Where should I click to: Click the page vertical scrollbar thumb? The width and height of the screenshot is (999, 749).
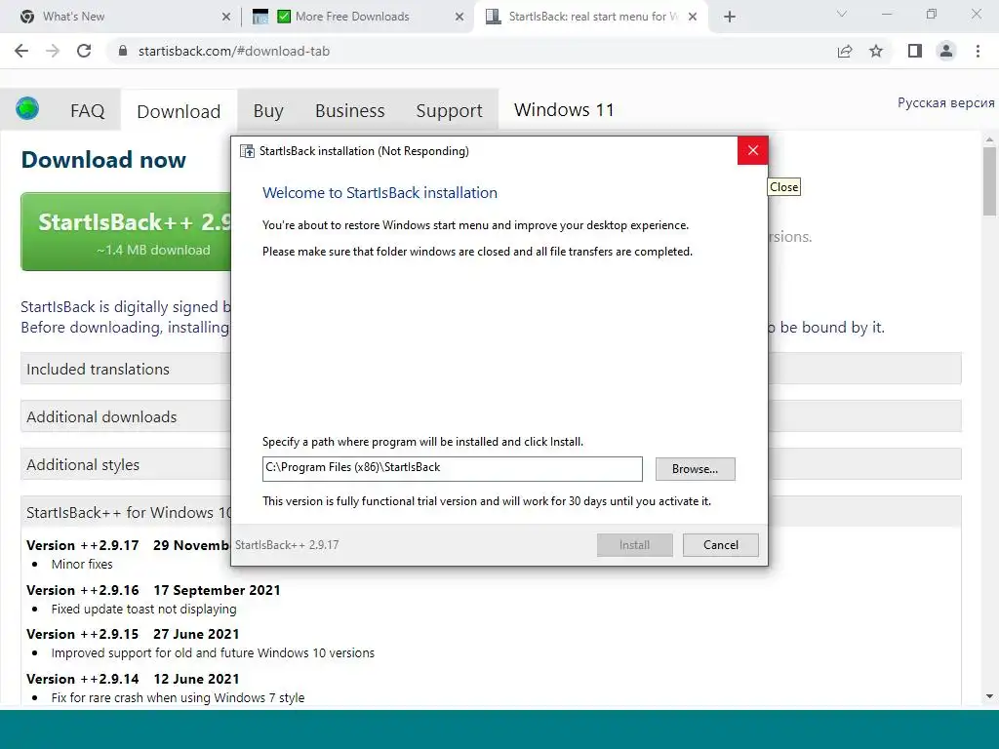click(x=989, y=181)
